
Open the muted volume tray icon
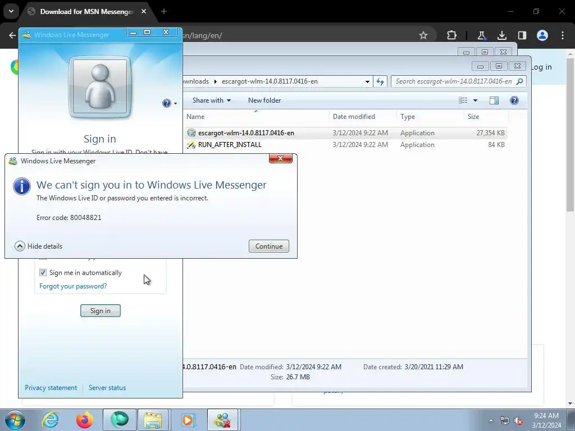(518, 420)
